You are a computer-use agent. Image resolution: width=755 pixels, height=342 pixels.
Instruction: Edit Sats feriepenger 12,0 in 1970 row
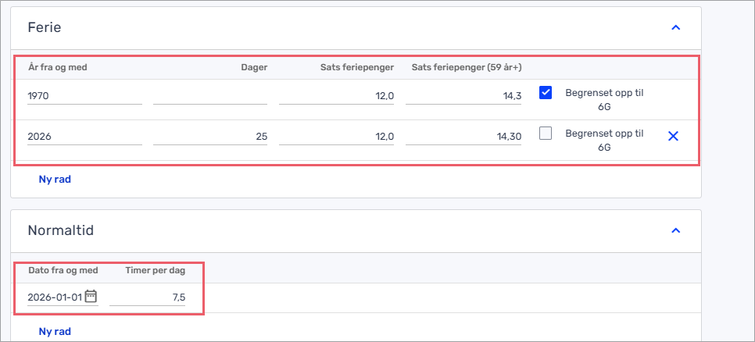coord(336,95)
